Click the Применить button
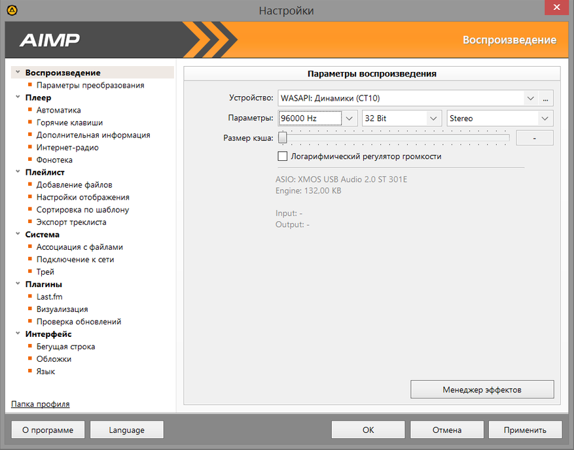 [525, 430]
